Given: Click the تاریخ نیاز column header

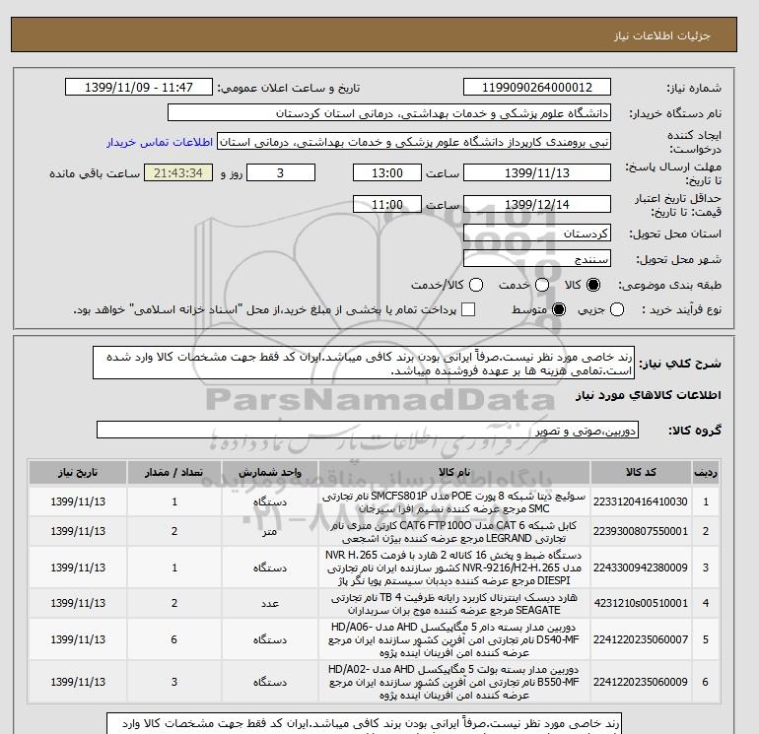Looking at the screenshot, I should click(x=78, y=472).
